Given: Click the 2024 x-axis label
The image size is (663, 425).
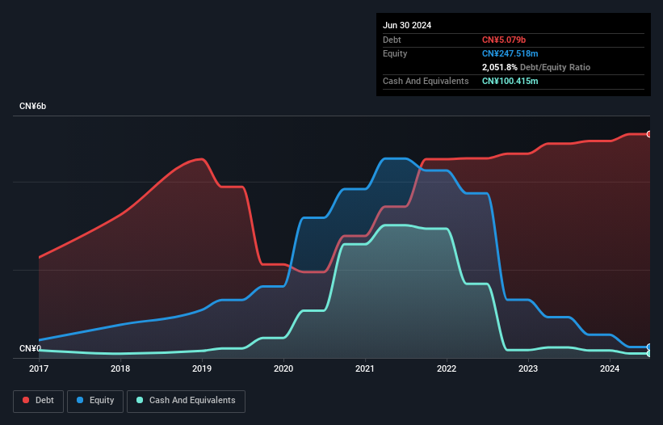Looking at the screenshot, I should [610, 368].
